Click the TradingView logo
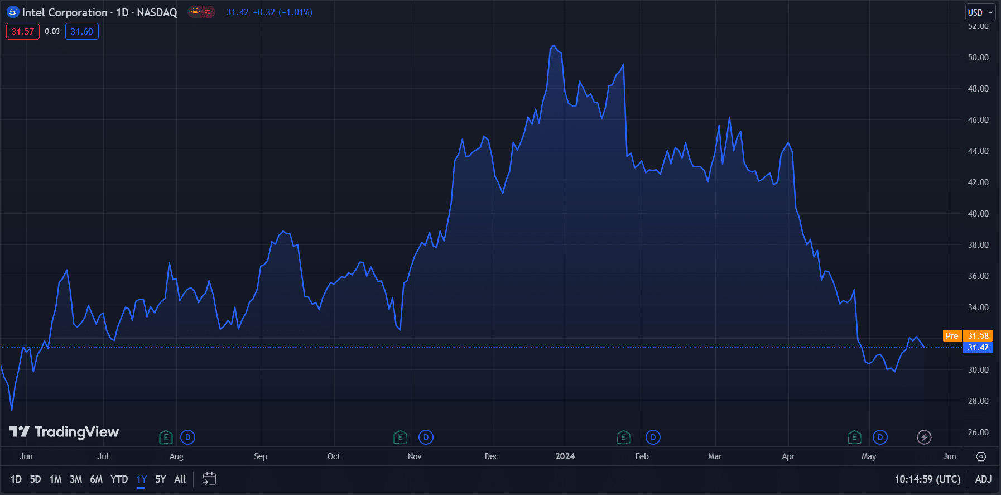The image size is (1001, 495). click(64, 432)
